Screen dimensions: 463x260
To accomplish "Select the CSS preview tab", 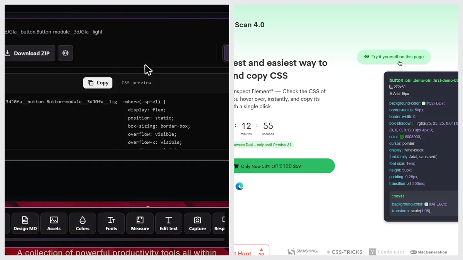I will [x=136, y=83].
